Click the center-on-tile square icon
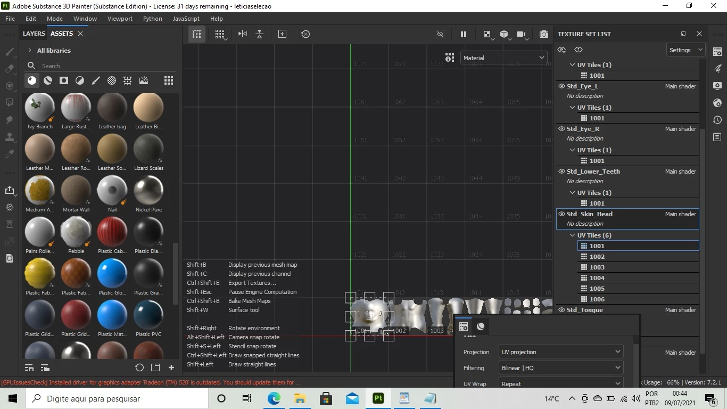 point(283,34)
